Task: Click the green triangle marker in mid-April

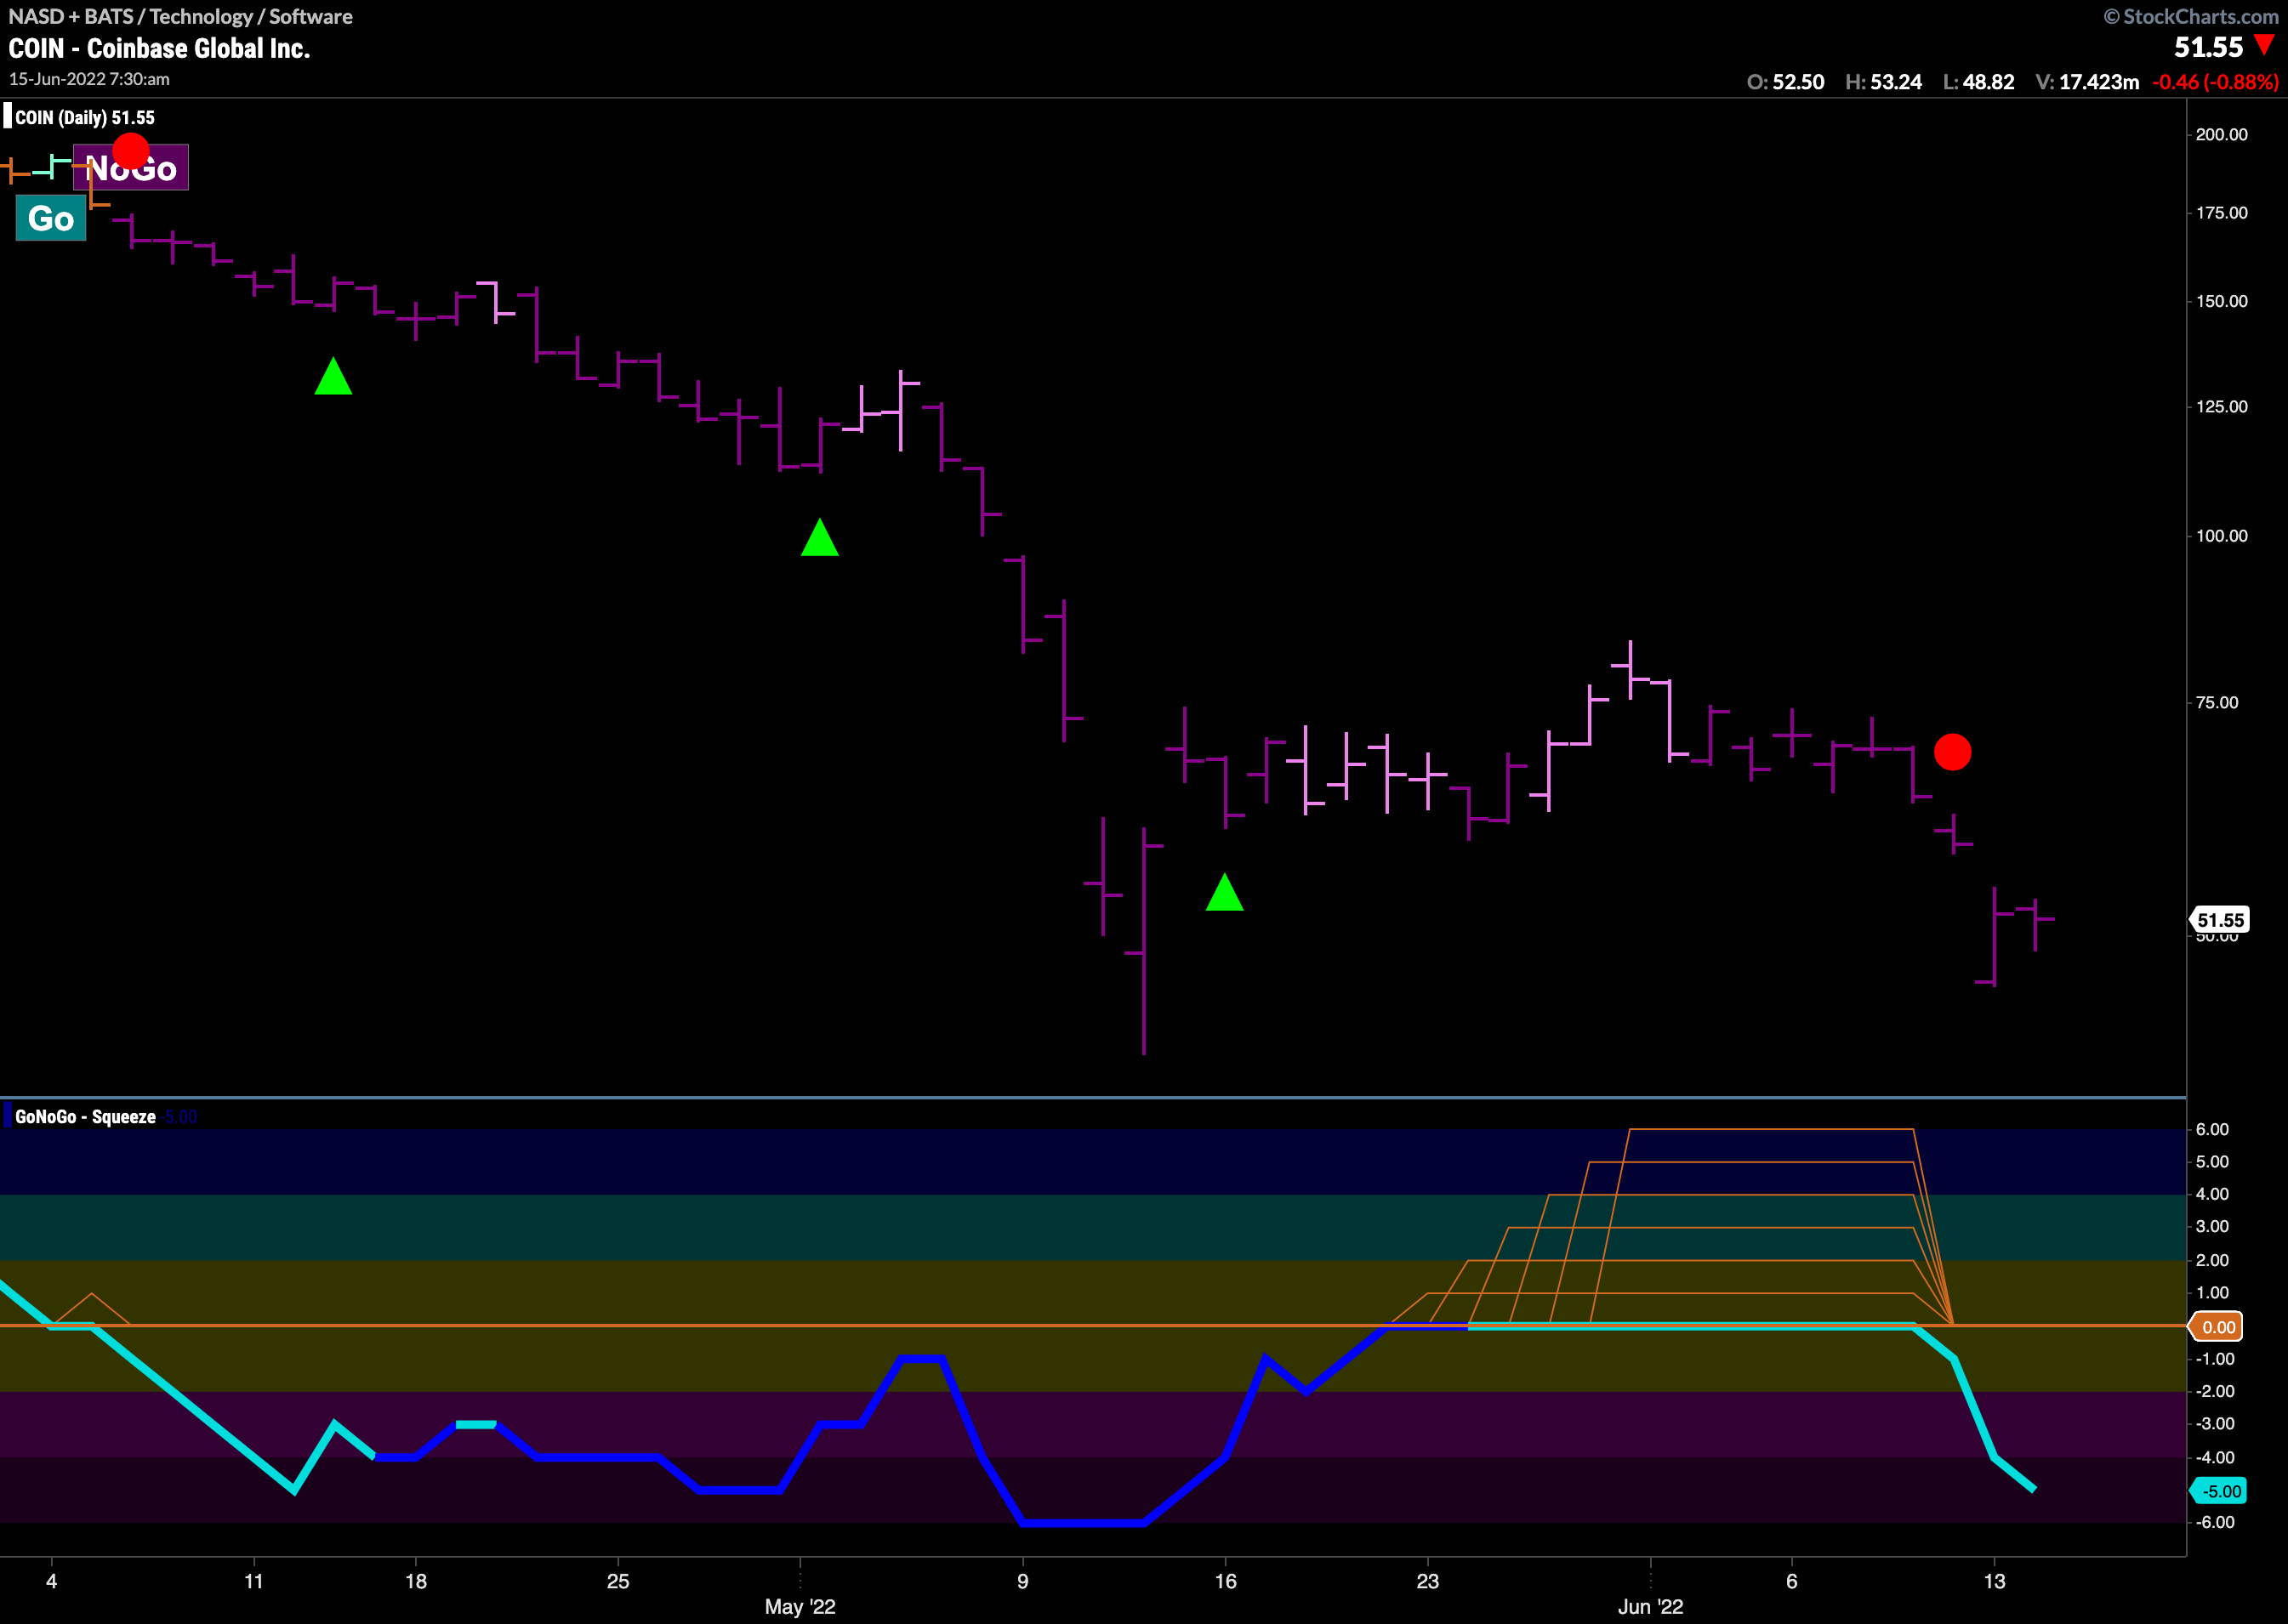Action: [x=333, y=378]
